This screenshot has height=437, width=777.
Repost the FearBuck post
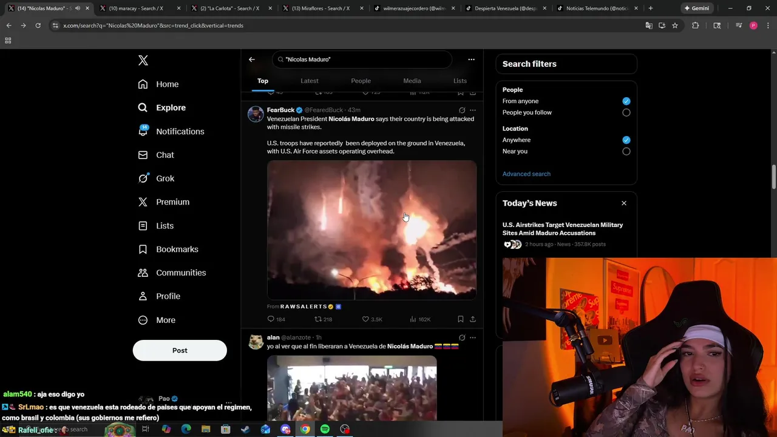[323, 319]
